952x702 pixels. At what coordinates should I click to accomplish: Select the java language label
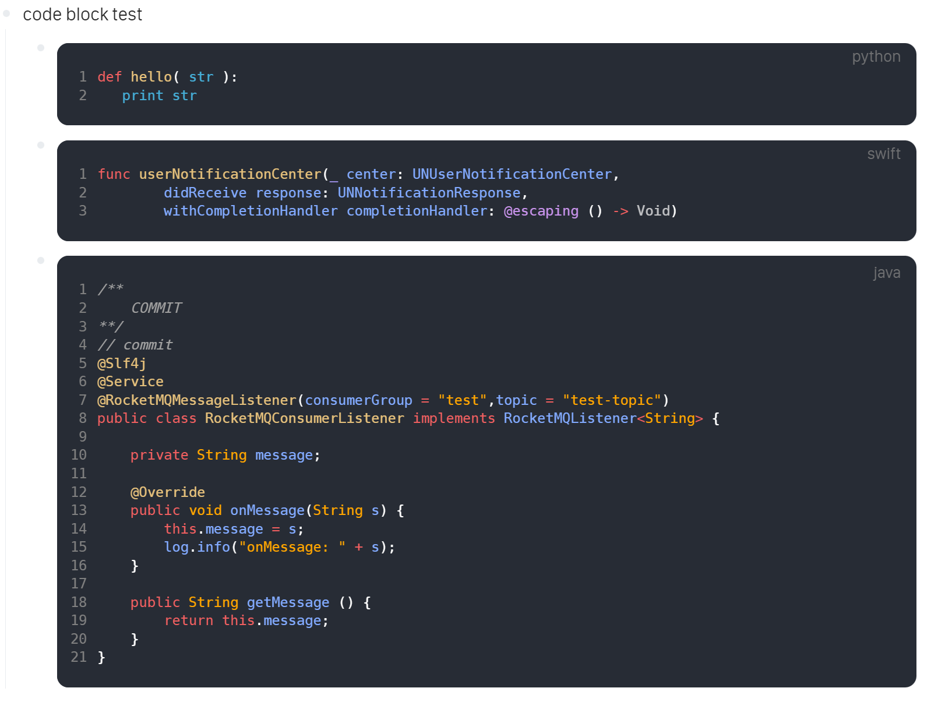(x=886, y=272)
